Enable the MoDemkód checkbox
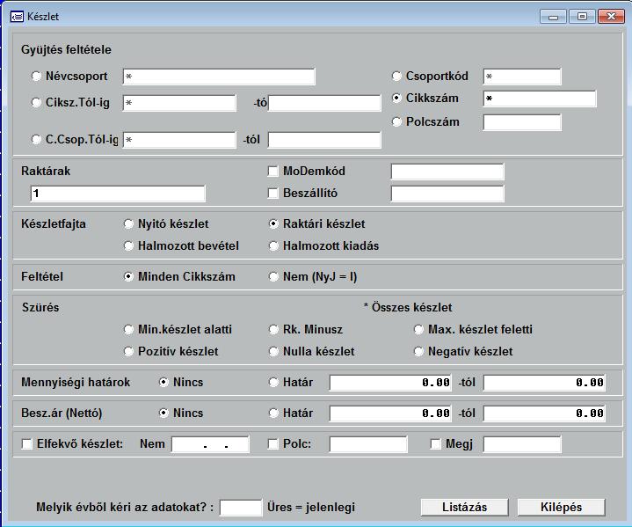The width and height of the screenshot is (632, 527). (x=272, y=171)
